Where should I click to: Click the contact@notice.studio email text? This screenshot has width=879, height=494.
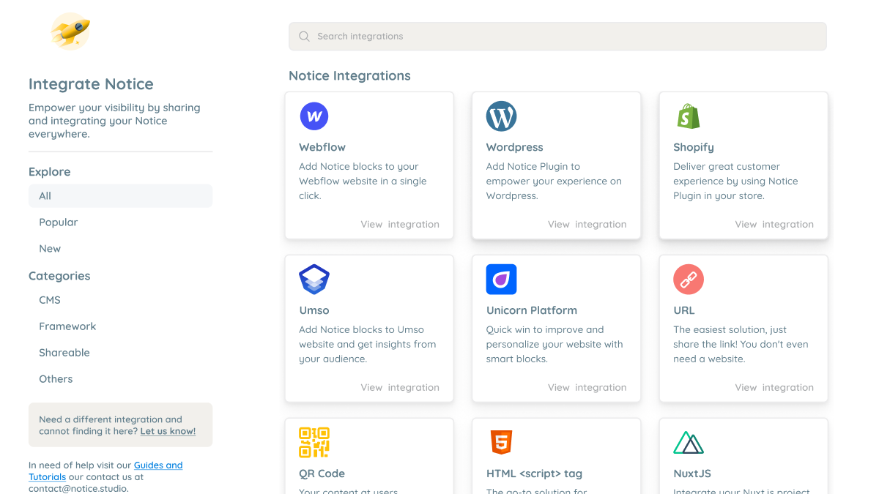[x=78, y=488]
